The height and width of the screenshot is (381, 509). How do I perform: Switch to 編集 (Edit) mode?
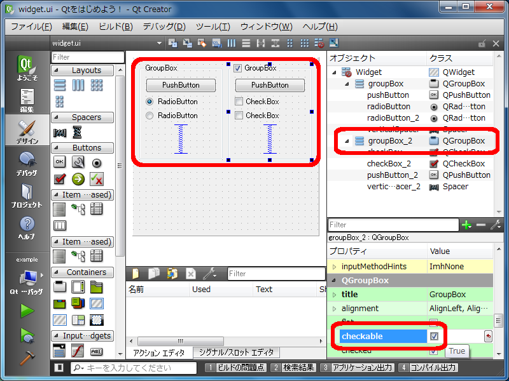[x=26, y=100]
